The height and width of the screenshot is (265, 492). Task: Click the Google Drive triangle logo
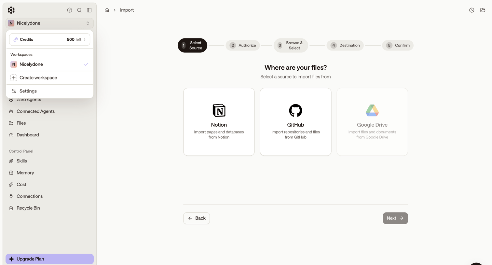pyautogui.click(x=372, y=110)
